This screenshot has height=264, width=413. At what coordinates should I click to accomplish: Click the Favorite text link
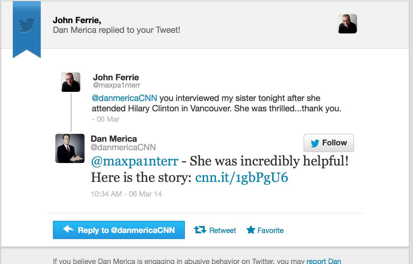pyautogui.click(x=270, y=231)
